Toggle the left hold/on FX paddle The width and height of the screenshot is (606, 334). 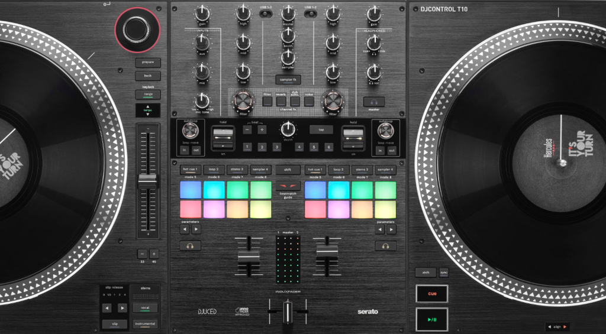point(223,138)
